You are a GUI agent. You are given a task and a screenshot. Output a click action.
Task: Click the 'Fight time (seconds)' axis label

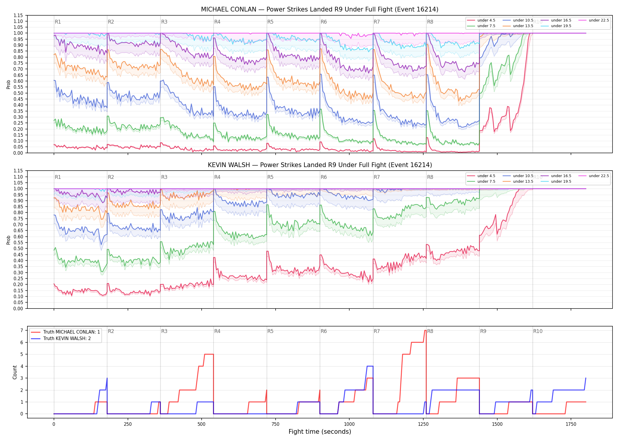point(320,432)
